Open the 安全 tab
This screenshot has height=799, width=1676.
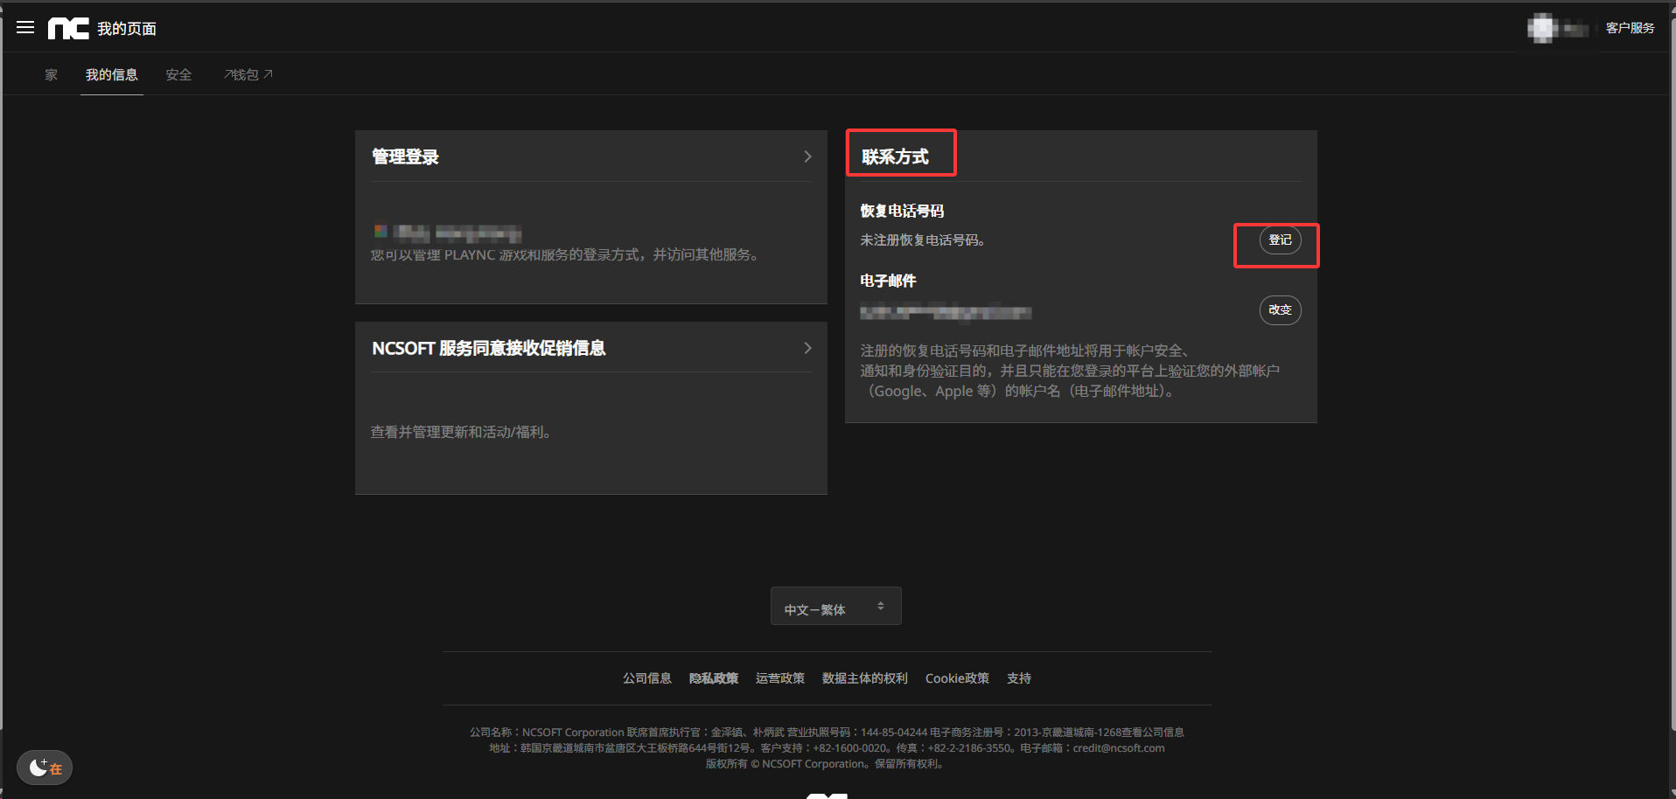coord(178,75)
